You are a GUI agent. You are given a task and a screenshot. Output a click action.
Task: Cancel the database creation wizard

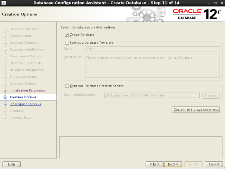[214, 164]
